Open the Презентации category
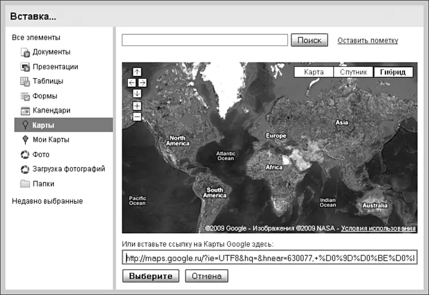Screen dimensions: 429x295 pos(55,67)
